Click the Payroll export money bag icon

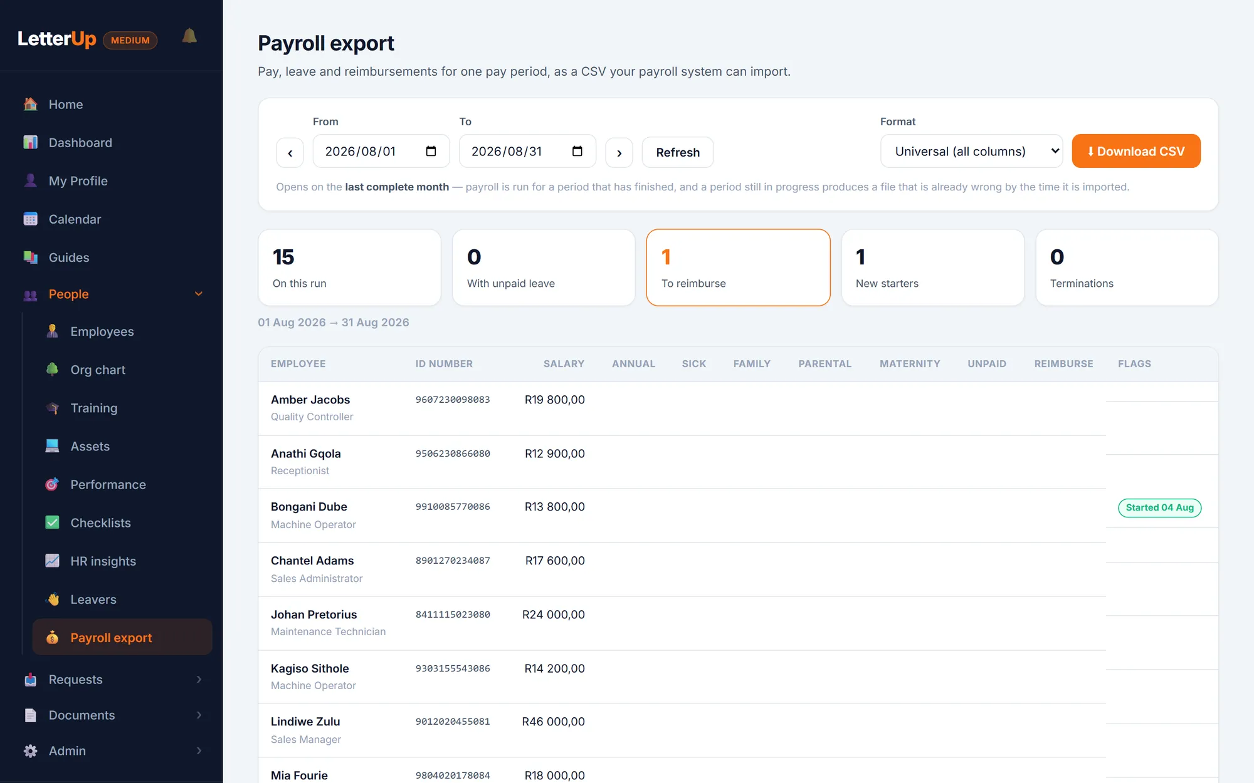pyautogui.click(x=52, y=637)
